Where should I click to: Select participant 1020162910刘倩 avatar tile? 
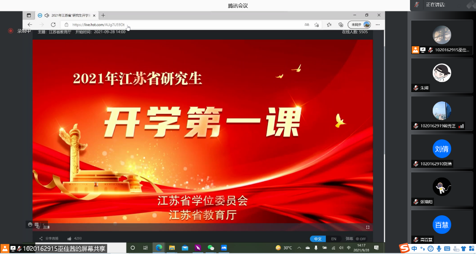coord(442,151)
